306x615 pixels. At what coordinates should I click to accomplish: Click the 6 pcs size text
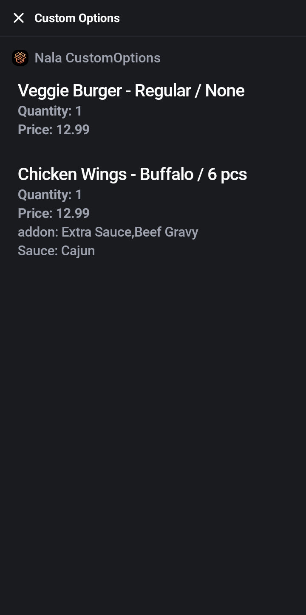[227, 175]
